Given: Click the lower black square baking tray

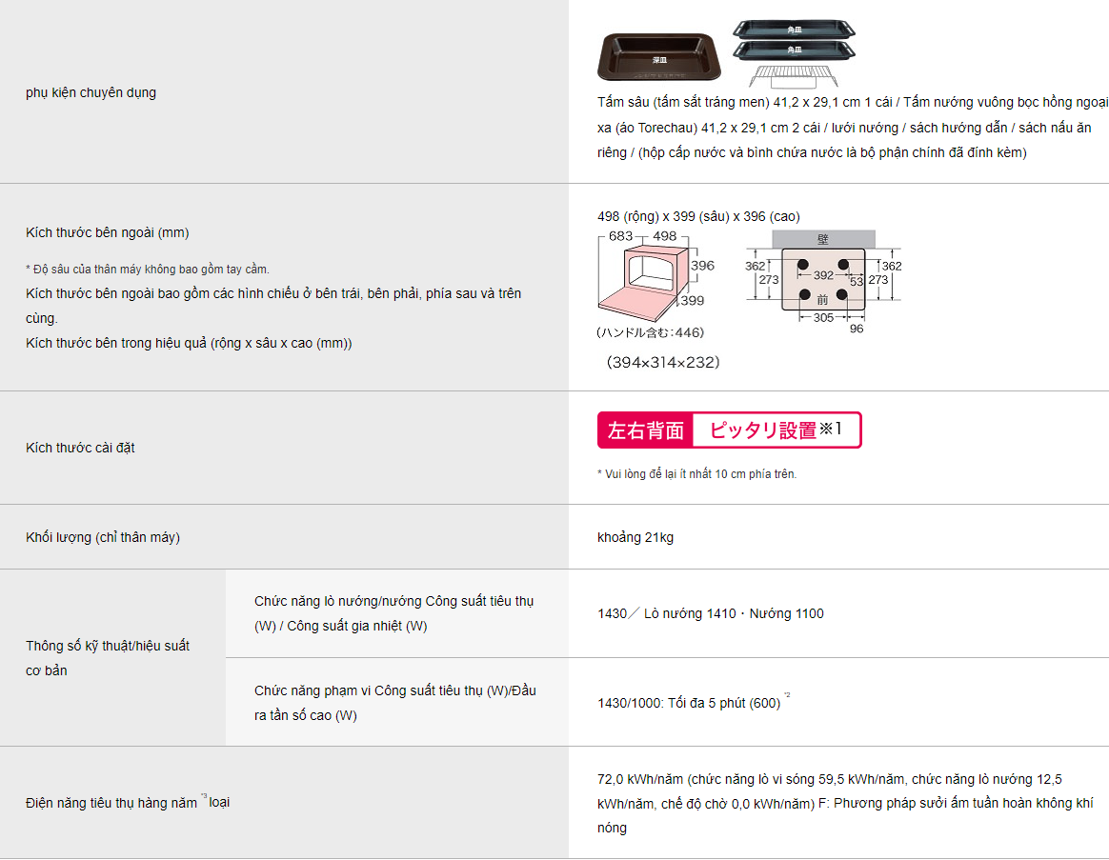Looking at the screenshot, I should pos(794,50).
